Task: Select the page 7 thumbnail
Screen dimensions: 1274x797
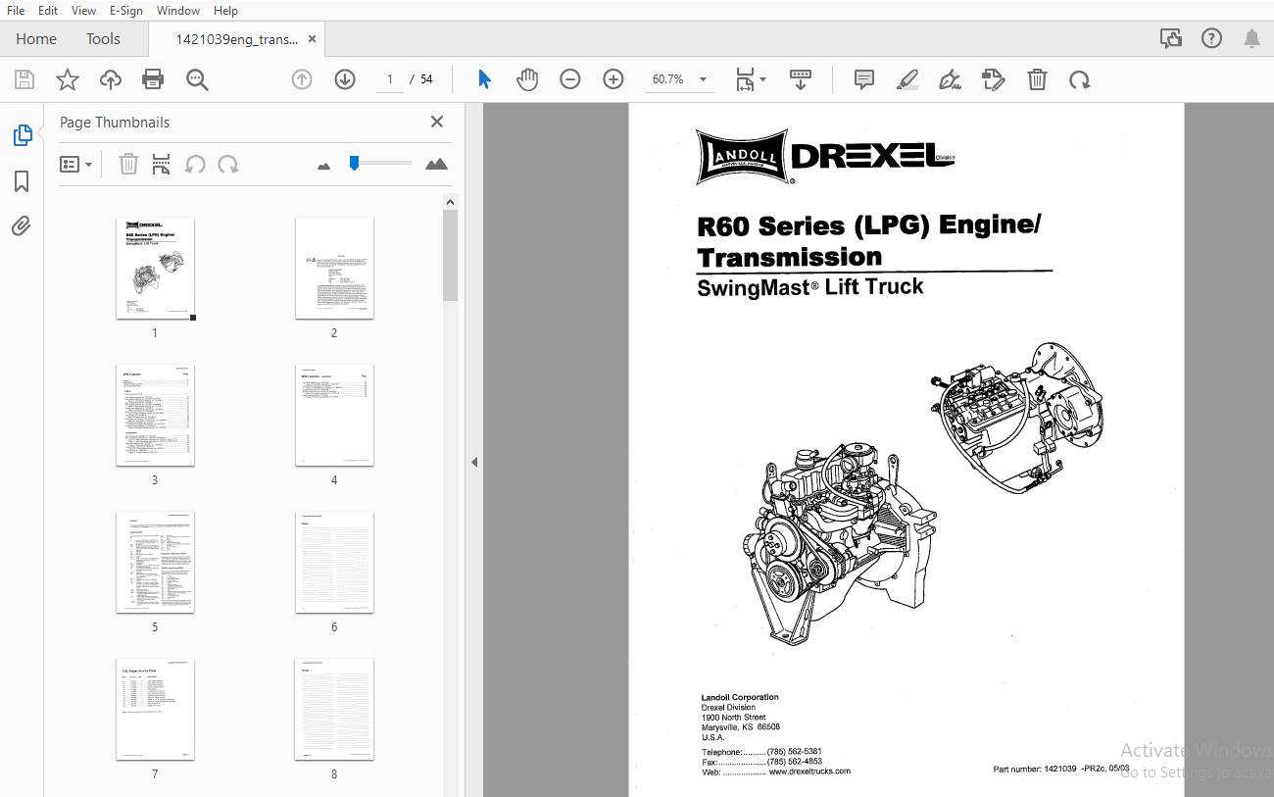Action: pyautogui.click(x=155, y=709)
